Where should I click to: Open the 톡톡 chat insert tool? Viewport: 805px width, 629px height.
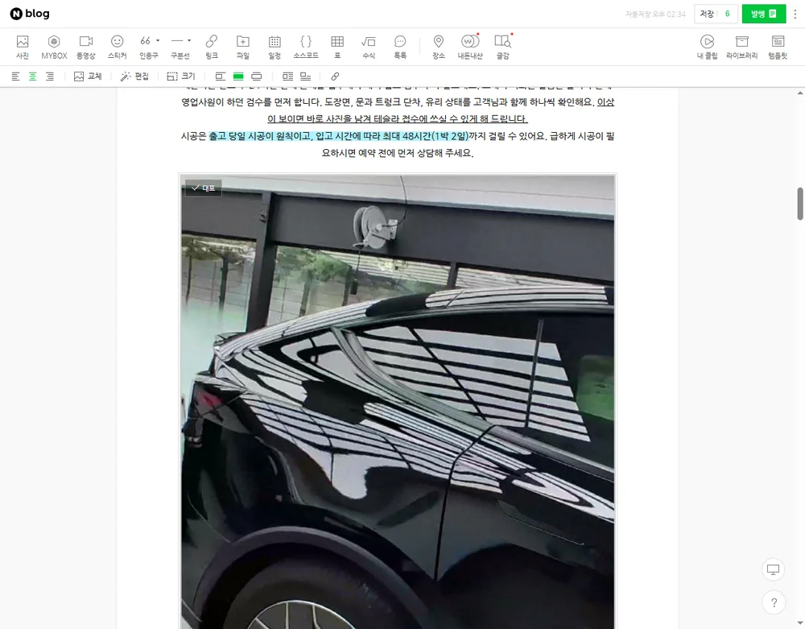(400, 47)
